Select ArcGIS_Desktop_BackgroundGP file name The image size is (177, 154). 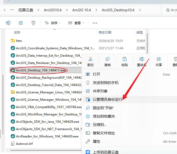[49, 77]
